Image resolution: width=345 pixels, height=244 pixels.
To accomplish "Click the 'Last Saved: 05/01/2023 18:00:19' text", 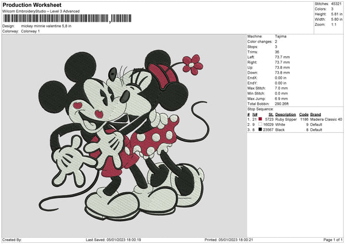I will [113, 239].
